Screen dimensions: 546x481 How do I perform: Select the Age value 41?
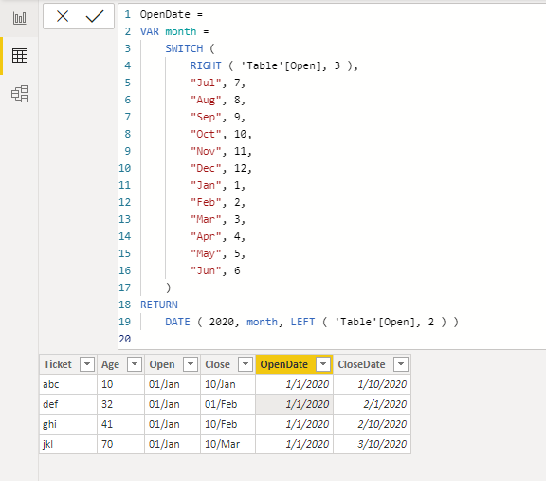click(120, 424)
